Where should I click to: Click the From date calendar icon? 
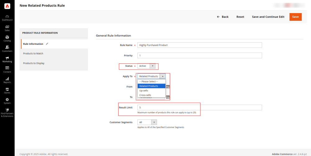click(168, 87)
